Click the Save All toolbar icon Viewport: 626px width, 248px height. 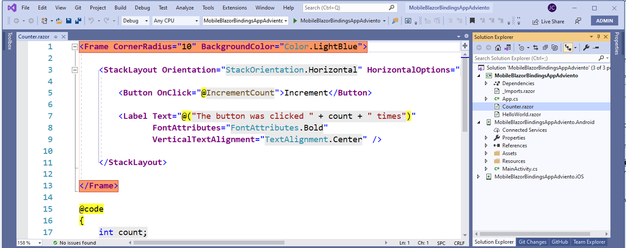[x=78, y=21]
